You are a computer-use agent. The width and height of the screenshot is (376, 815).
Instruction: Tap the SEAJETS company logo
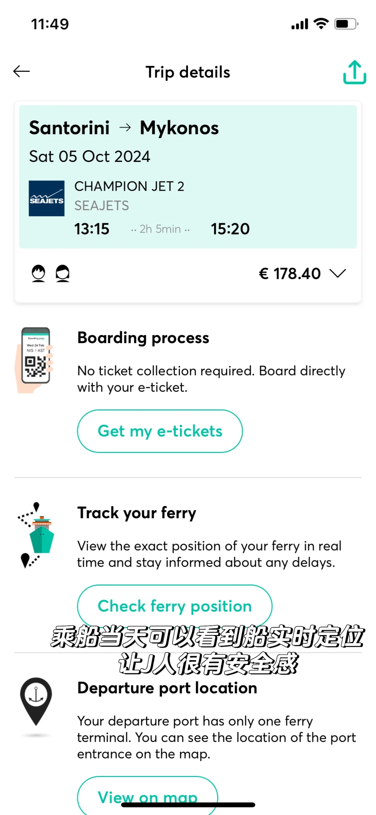coord(47,198)
